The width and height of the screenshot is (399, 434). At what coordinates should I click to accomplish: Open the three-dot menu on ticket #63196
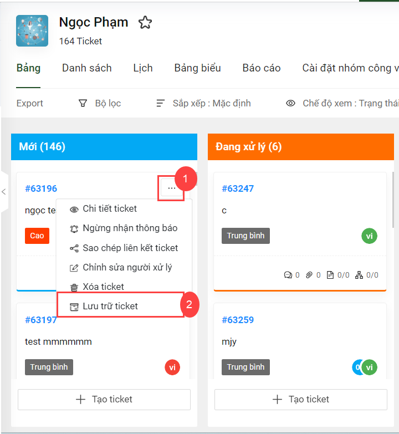tap(172, 188)
